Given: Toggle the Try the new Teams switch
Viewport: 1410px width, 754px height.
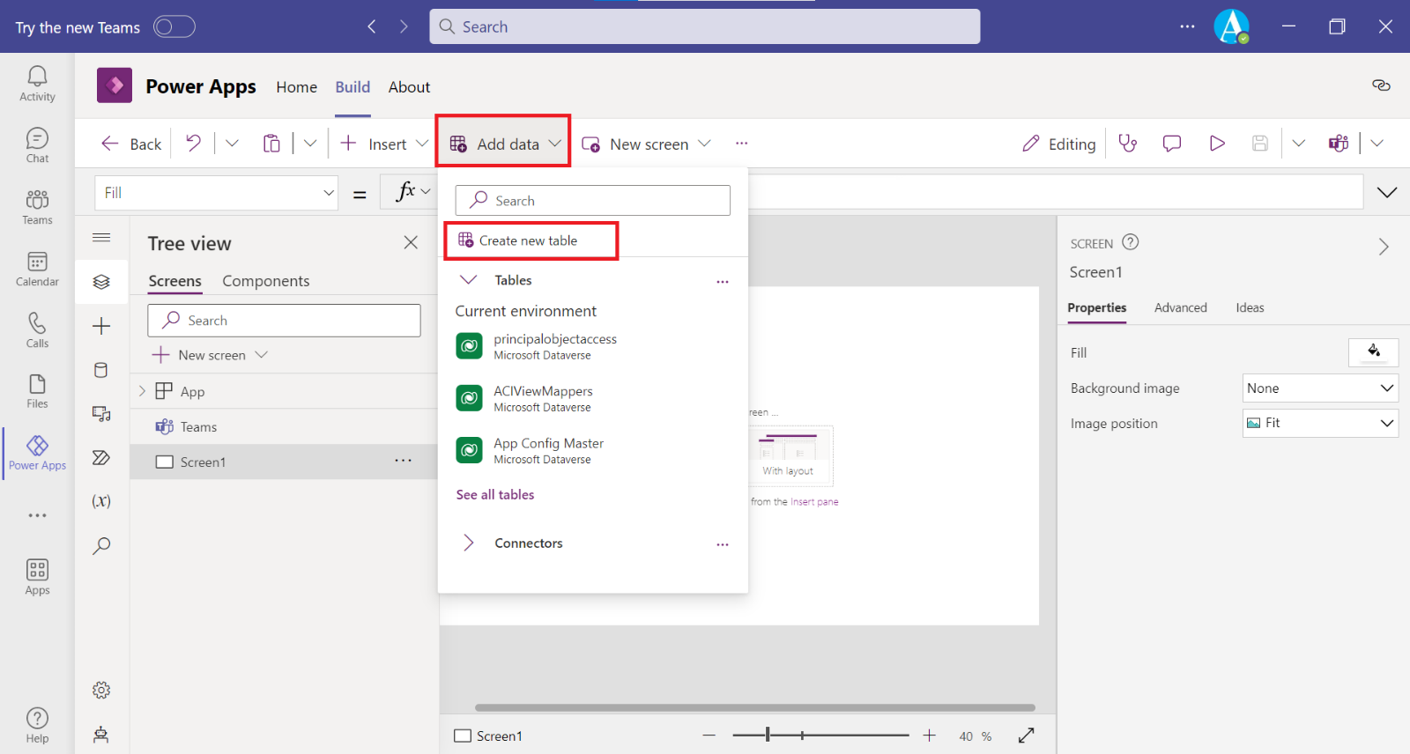Looking at the screenshot, I should (174, 27).
